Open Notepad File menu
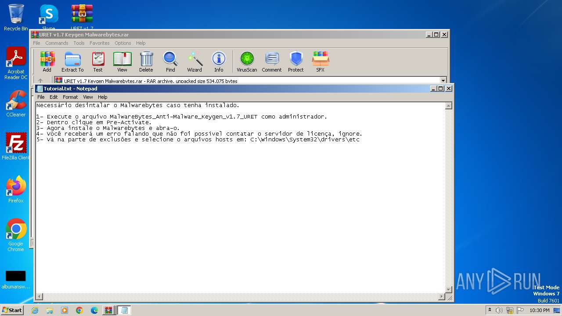 point(41,97)
